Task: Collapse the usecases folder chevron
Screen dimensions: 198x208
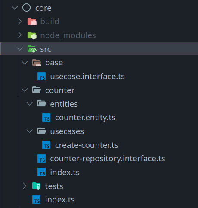Action: [x=30, y=131]
